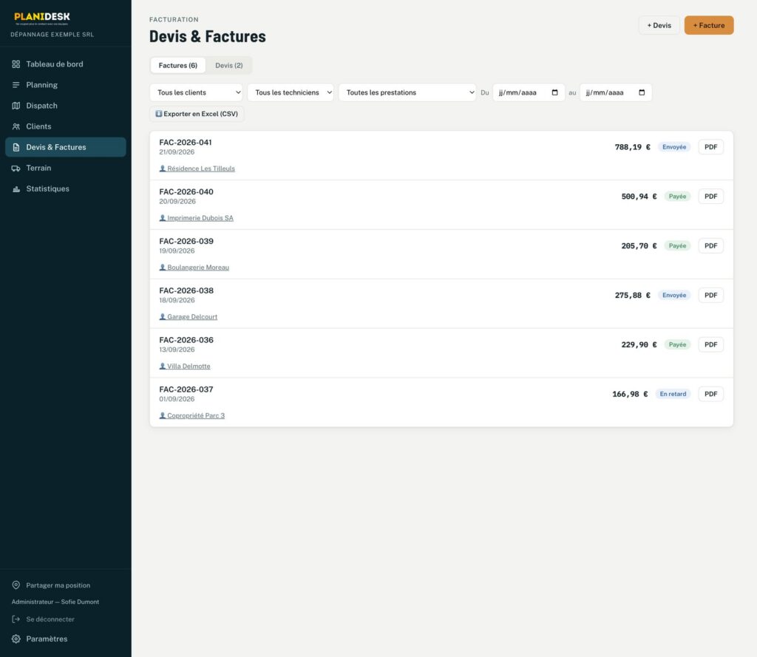
Task: Go to Statistiques section
Action: pyautogui.click(x=66, y=188)
